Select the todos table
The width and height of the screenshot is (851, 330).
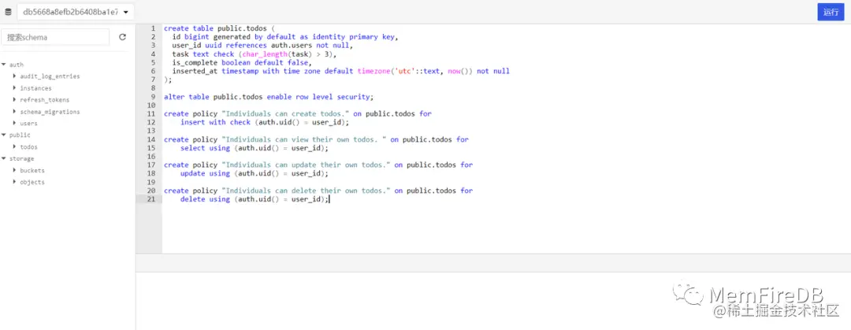click(x=29, y=147)
